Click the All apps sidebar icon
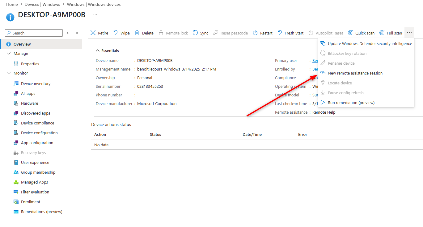The width and height of the screenshot is (423, 227). click(x=16, y=93)
